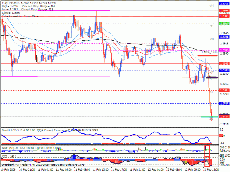Screen dimensions: 230x172
Task: Click the 11 Feb 01:00 time label
Action: click(x=45, y=170)
